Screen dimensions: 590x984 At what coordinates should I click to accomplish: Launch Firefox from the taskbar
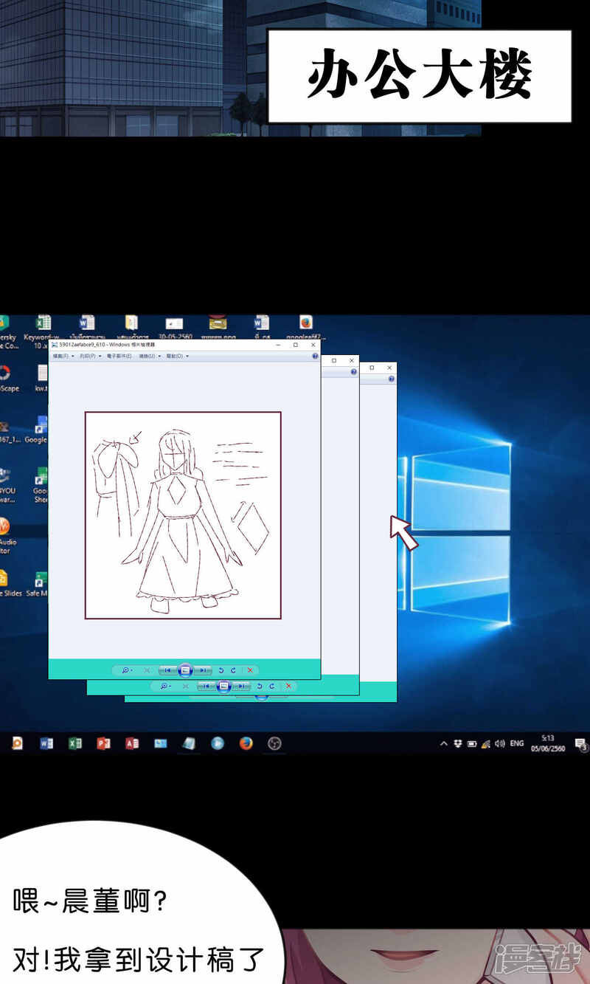[246, 743]
